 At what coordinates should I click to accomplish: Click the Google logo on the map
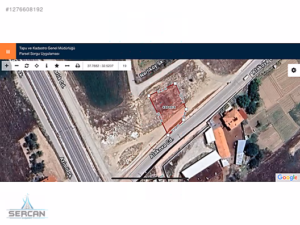click(287, 177)
